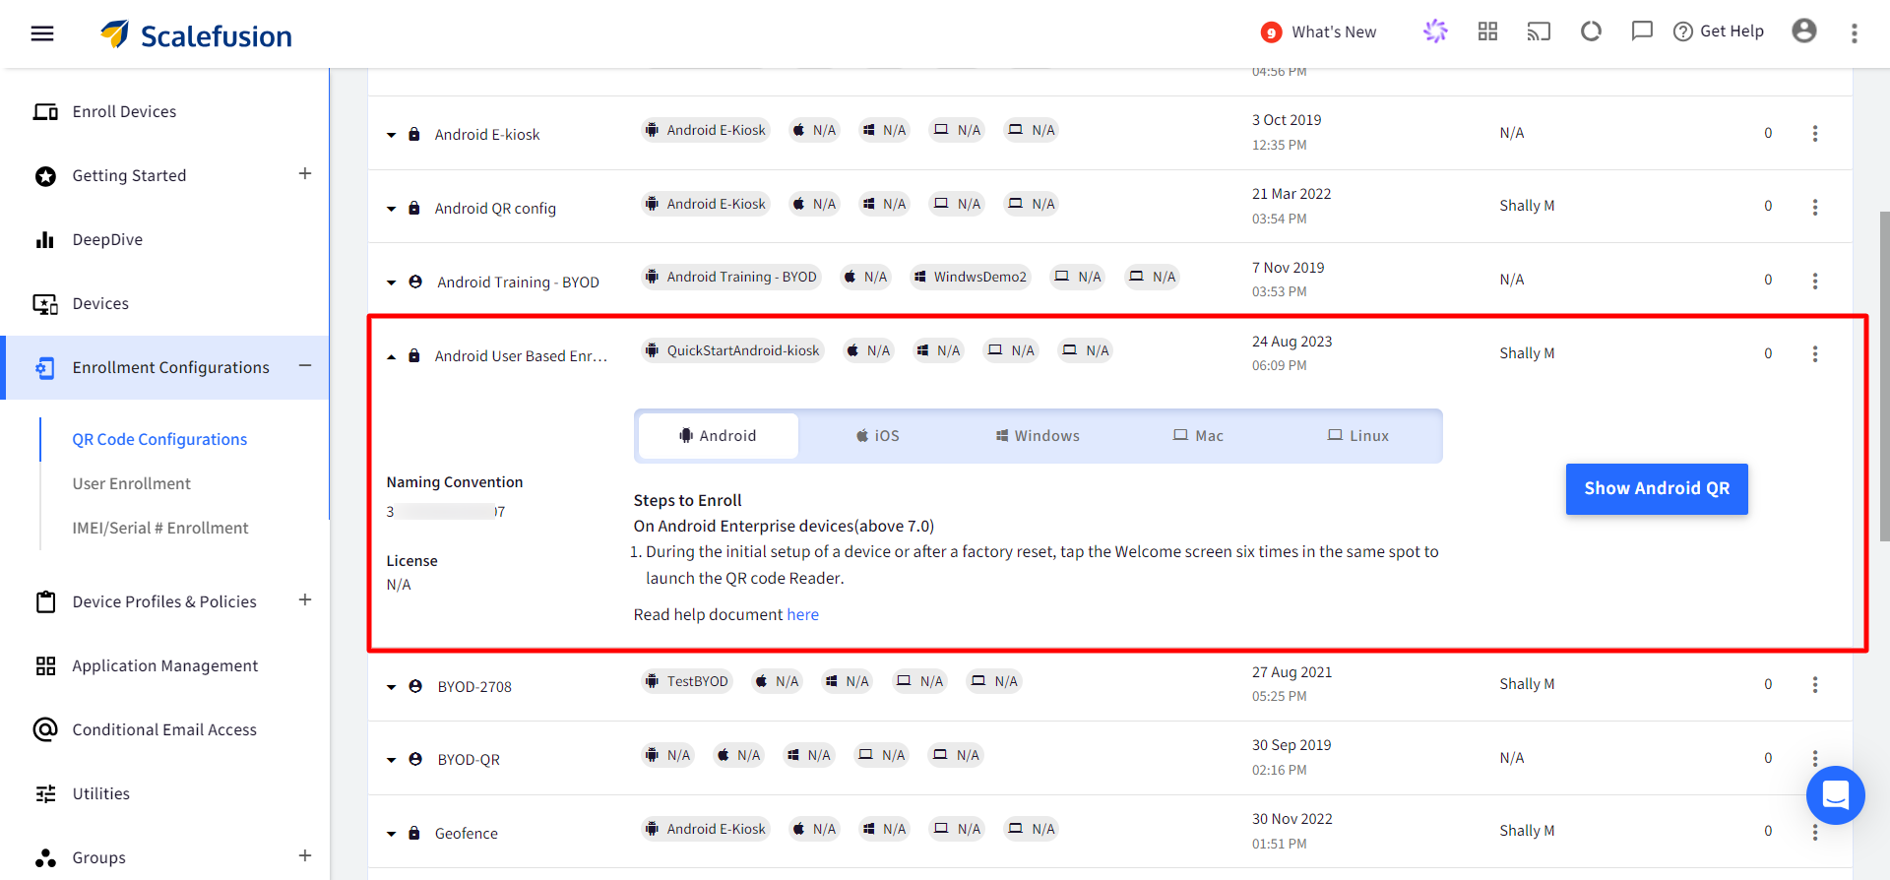
Task: Open options for Android E-kiosk row
Action: tap(1815, 133)
